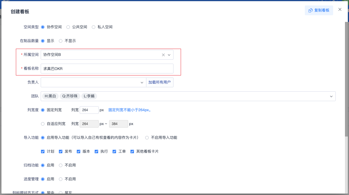Select 私人空间 space type

[x=94, y=27]
